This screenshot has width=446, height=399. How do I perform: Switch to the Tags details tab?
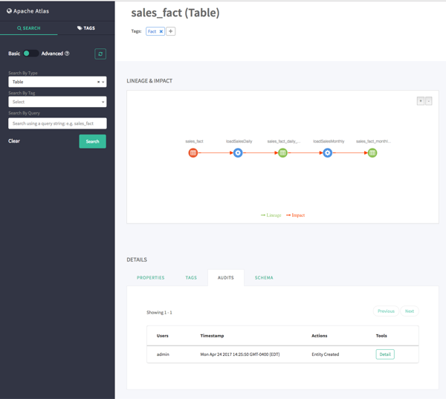point(191,278)
